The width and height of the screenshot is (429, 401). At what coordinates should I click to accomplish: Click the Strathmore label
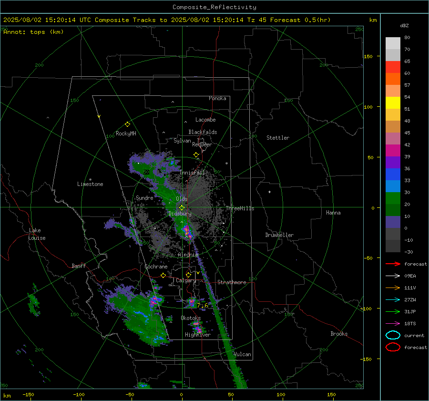click(232, 282)
